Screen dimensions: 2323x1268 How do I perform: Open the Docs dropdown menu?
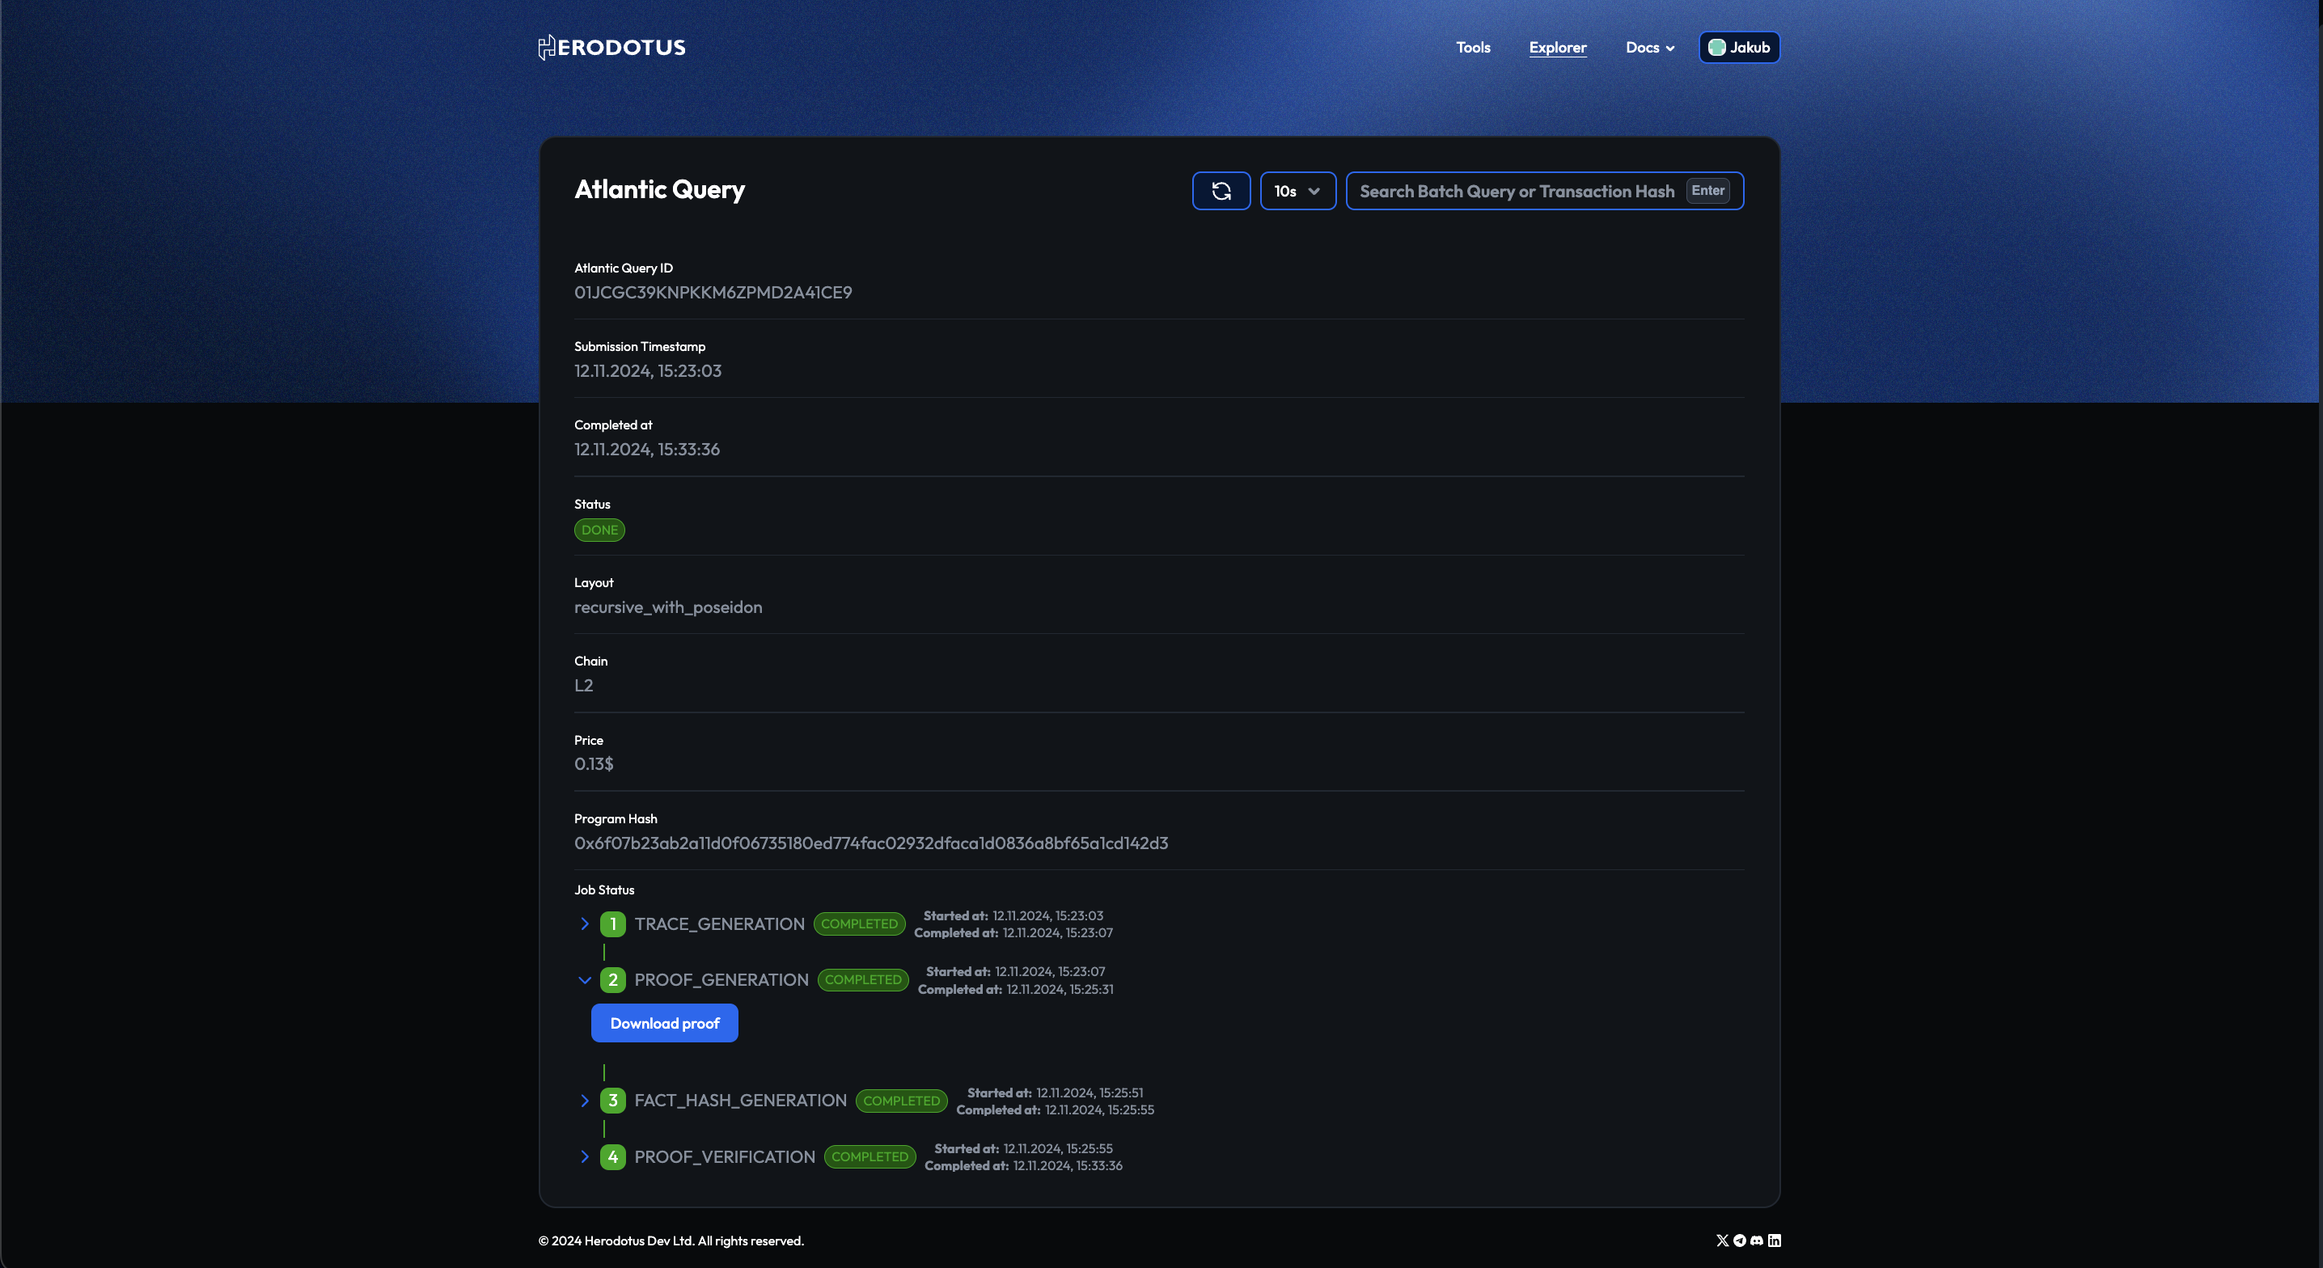(1649, 48)
